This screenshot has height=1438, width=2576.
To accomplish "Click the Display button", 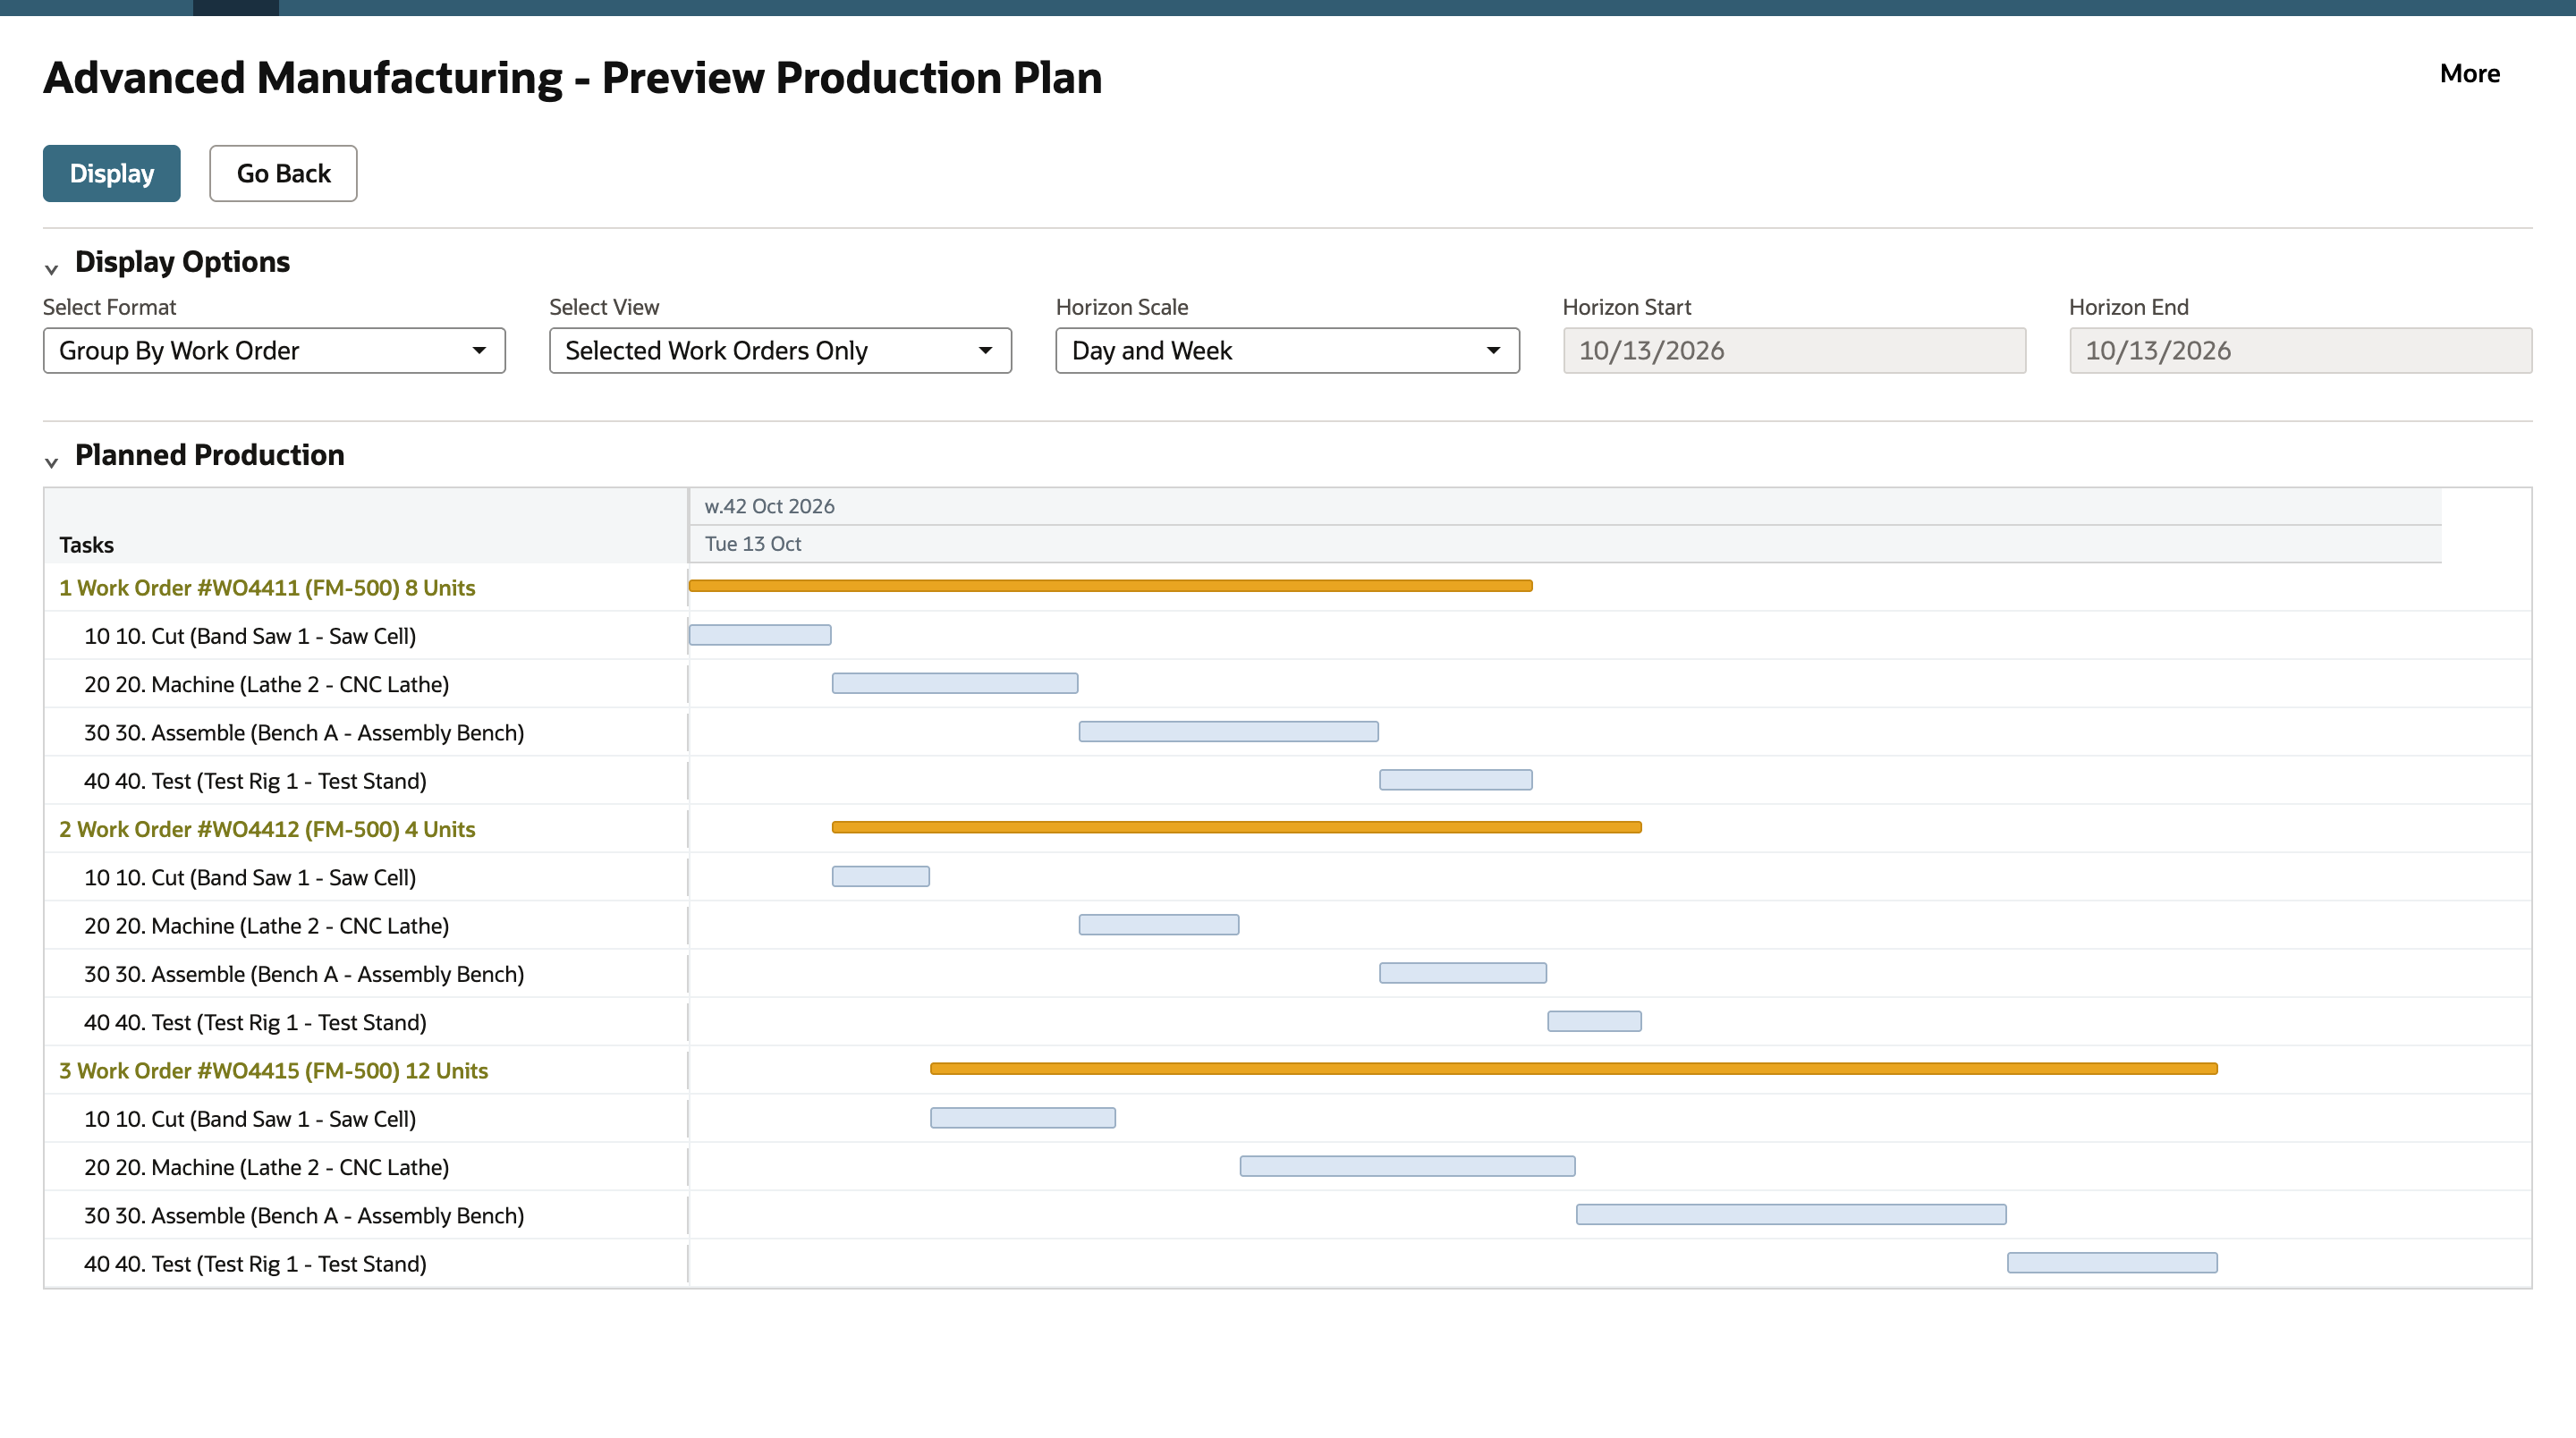I will [111, 173].
